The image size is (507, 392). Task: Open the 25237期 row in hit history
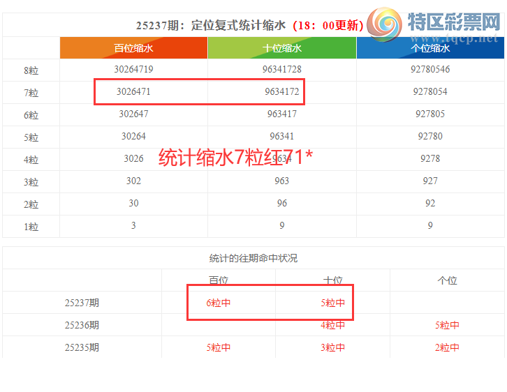click(82, 303)
